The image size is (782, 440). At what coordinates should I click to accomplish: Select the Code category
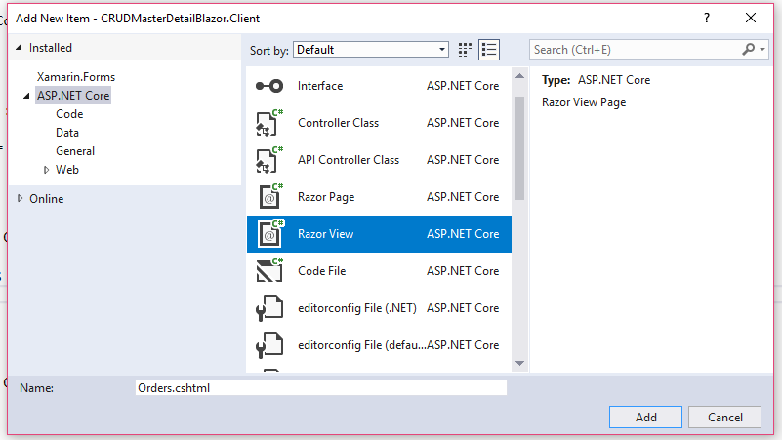[69, 113]
